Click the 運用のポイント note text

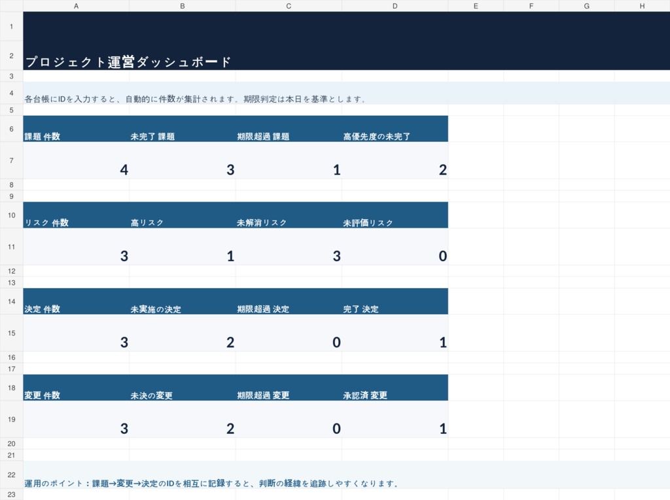click(211, 484)
